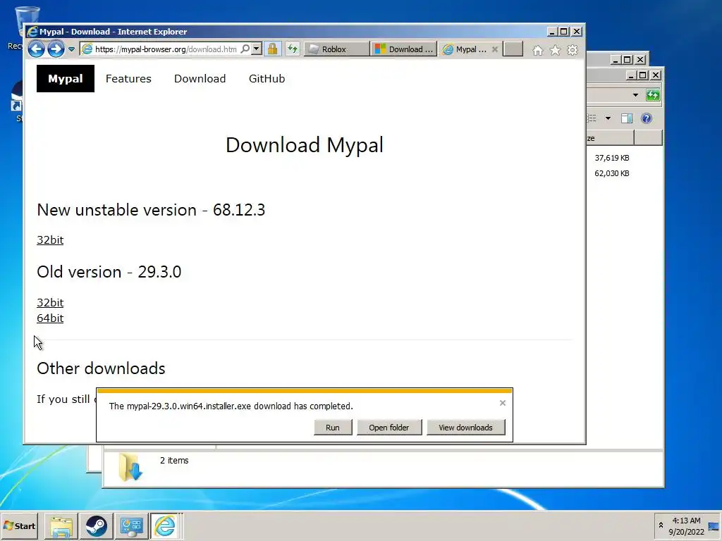The image size is (722, 541).
Task: Open Steam from the taskbar
Action: 96,526
